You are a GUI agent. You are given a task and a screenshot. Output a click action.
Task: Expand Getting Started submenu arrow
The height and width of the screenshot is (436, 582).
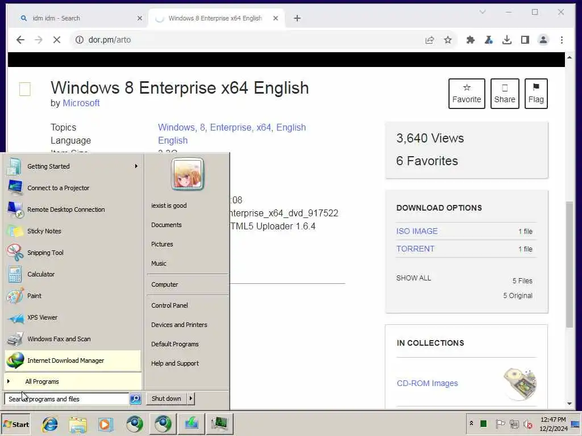[136, 166]
